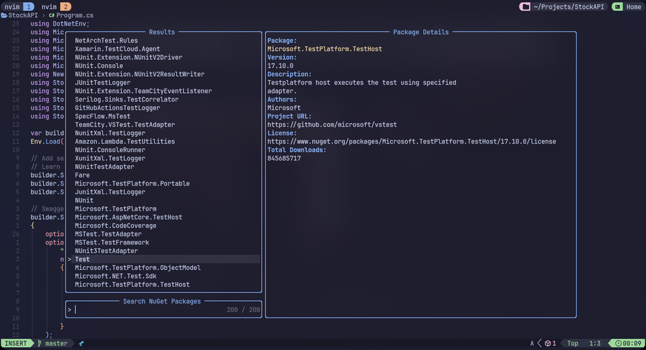646x350 pixels.
Task: Select Amazon.Lambda.TestUtilities result
Action: [125, 141]
